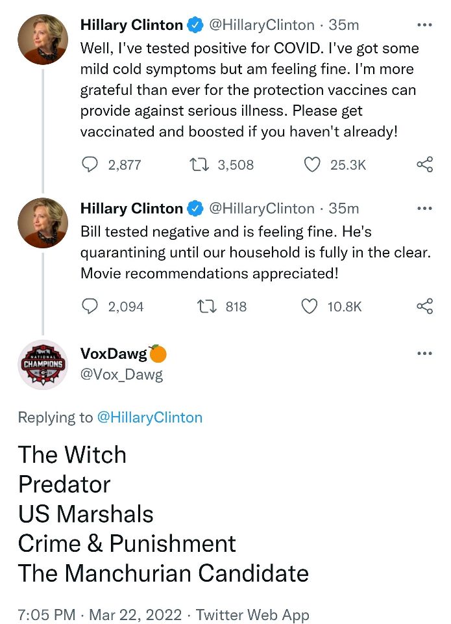Reply to the COVID positive tweet

click(x=90, y=165)
